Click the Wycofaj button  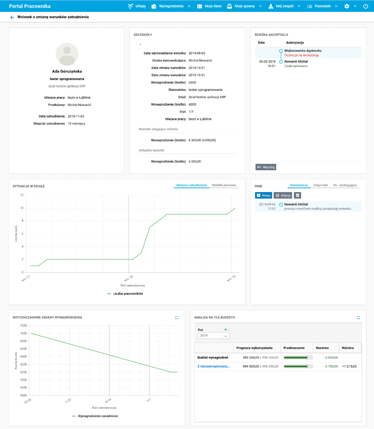(266, 167)
